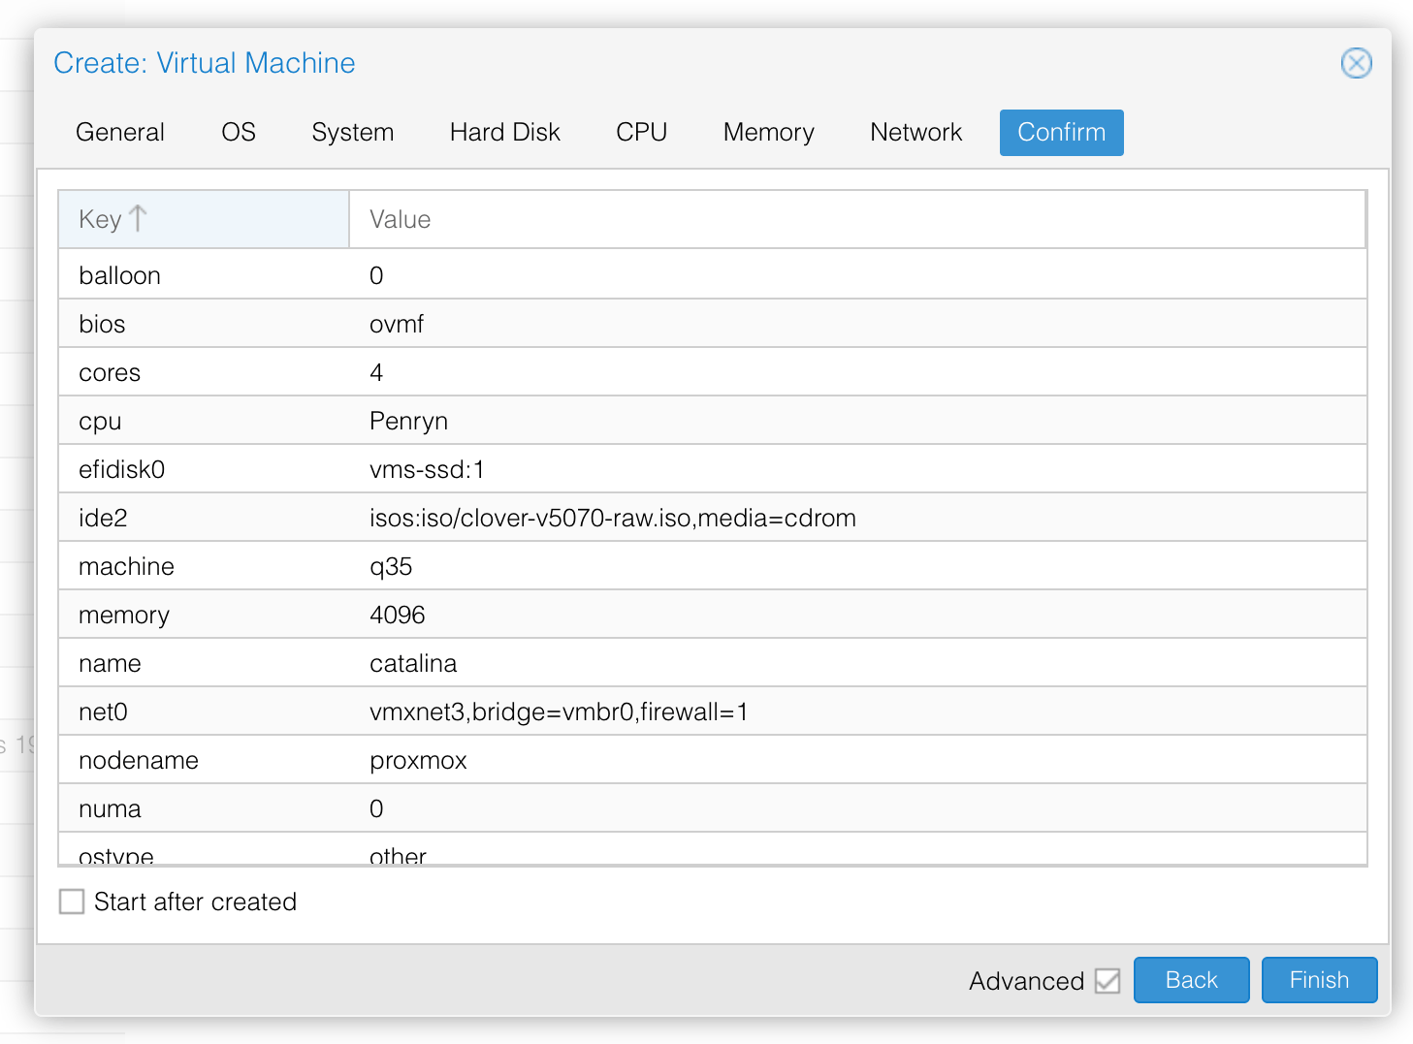1413x1044 pixels.
Task: Open the Network tab
Action: (915, 133)
